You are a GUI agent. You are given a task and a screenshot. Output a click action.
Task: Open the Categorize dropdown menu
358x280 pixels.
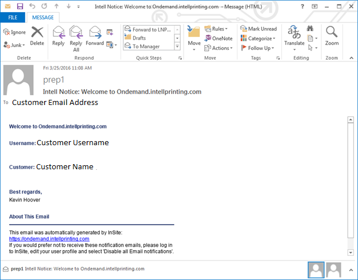[258, 38]
